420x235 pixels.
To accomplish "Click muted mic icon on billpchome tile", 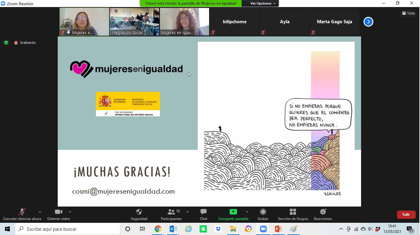I will (x=213, y=32).
